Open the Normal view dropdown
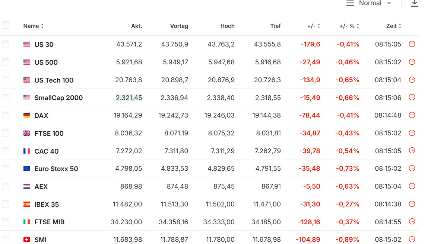This screenshot has width=428, height=244. [369, 3]
